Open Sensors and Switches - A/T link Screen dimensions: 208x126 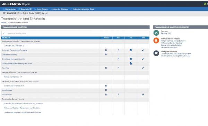(14, 86)
